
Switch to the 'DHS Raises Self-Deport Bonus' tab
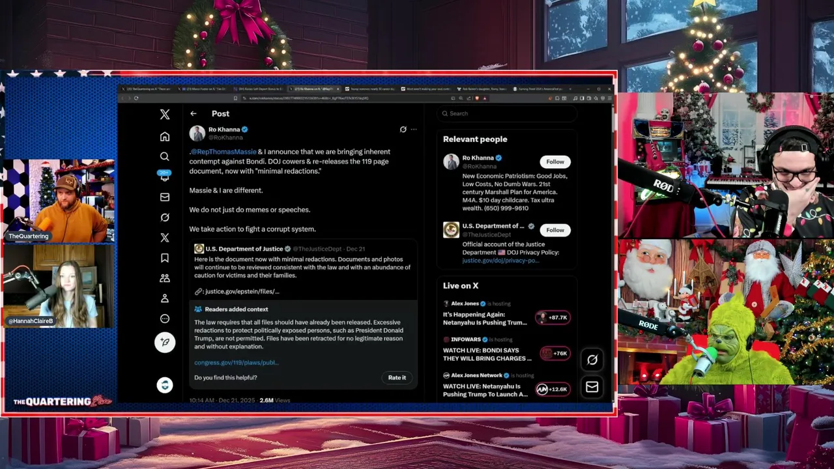pos(259,89)
